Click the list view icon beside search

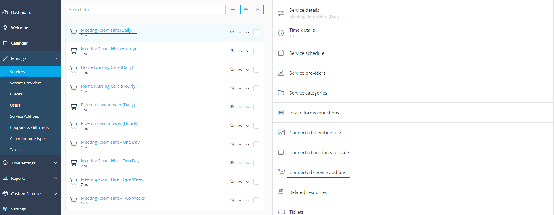[x=245, y=10]
